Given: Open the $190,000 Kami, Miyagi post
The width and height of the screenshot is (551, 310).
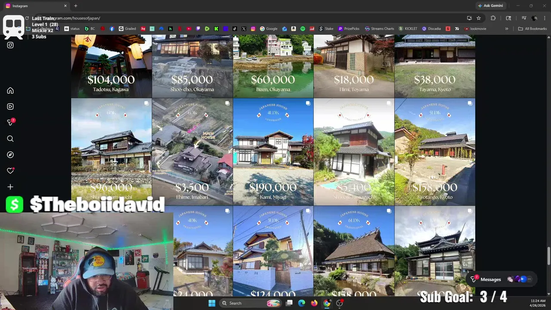Looking at the screenshot, I should click(273, 152).
